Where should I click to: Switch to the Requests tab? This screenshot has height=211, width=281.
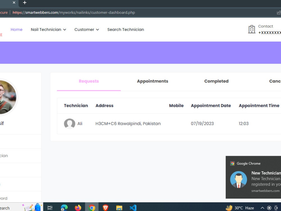[89, 81]
